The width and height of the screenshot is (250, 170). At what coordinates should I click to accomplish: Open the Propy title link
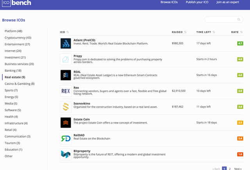pyautogui.click(x=78, y=56)
